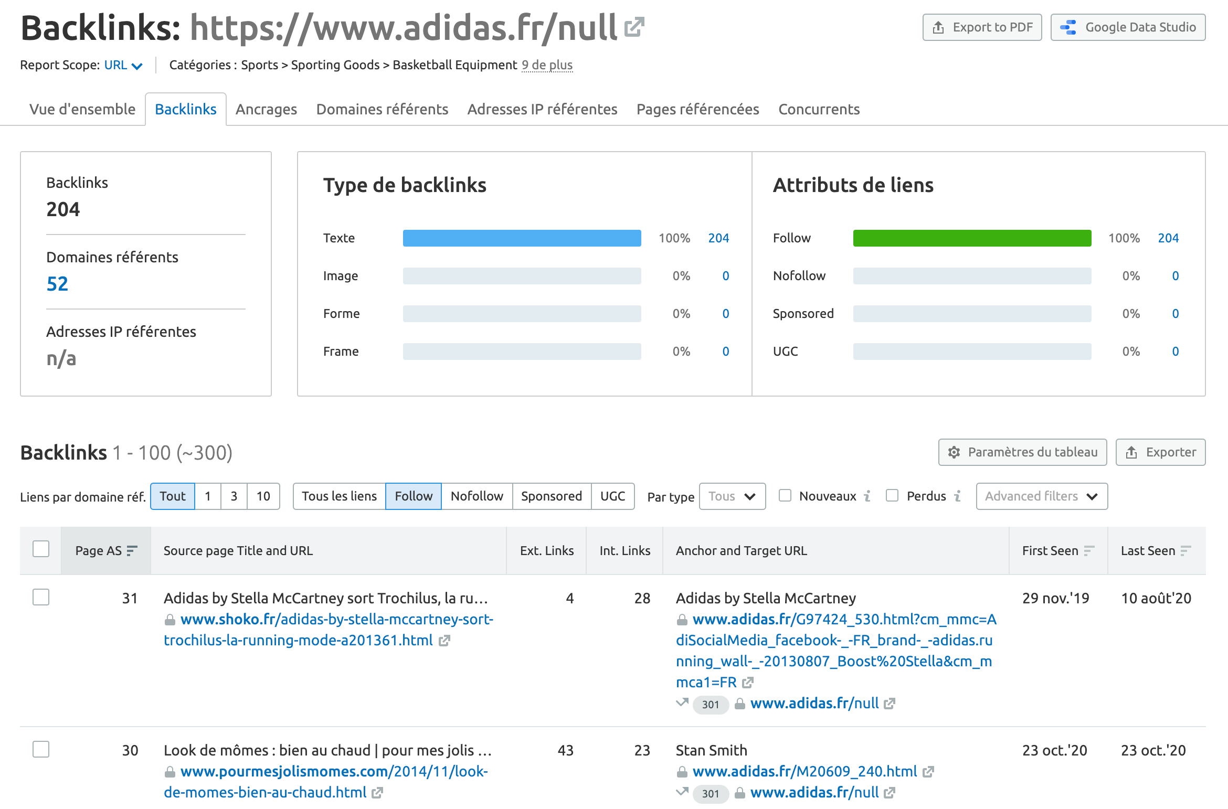Click the 301 badge in Stan Smith row
This screenshot has width=1228, height=809.
coord(711,794)
